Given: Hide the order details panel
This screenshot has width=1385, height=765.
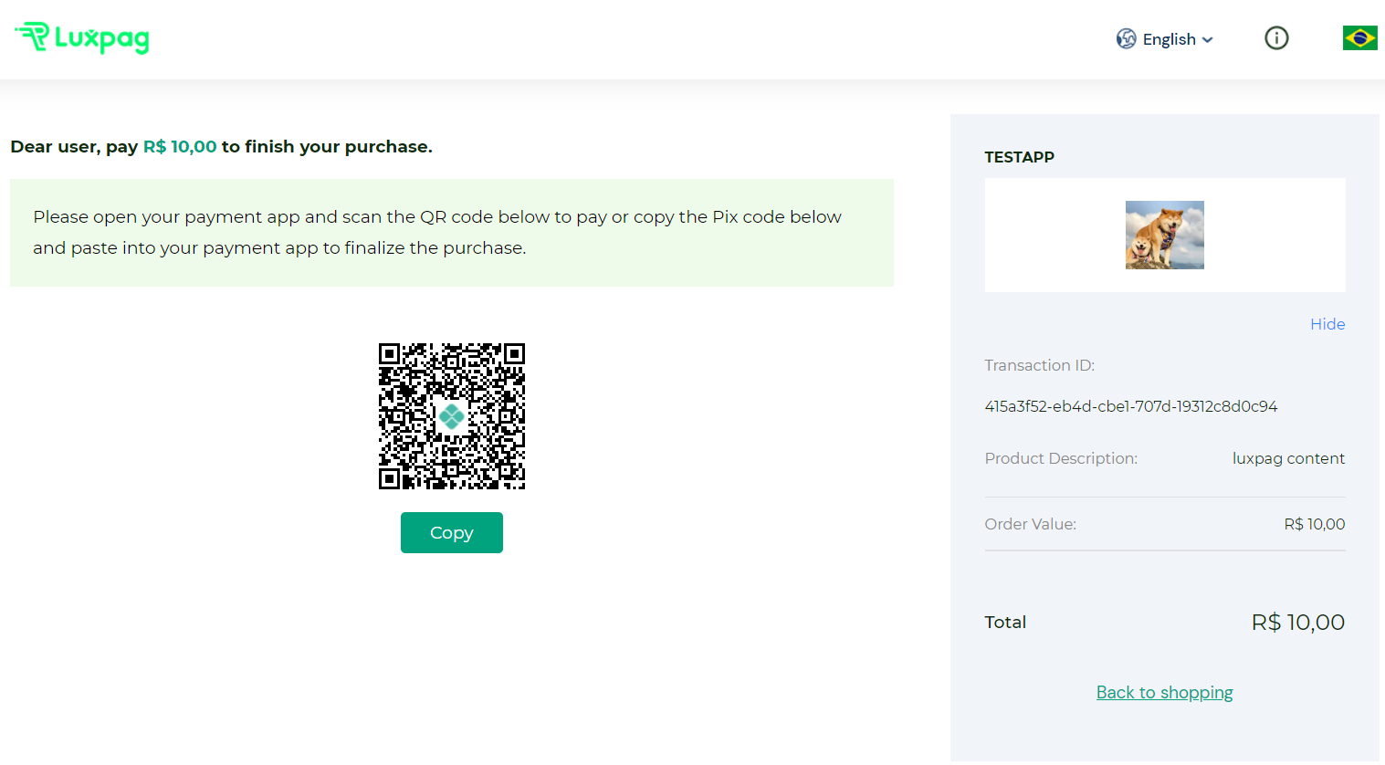Looking at the screenshot, I should click(1327, 324).
